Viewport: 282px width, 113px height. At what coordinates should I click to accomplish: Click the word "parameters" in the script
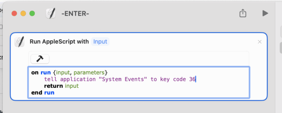[89, 73]
